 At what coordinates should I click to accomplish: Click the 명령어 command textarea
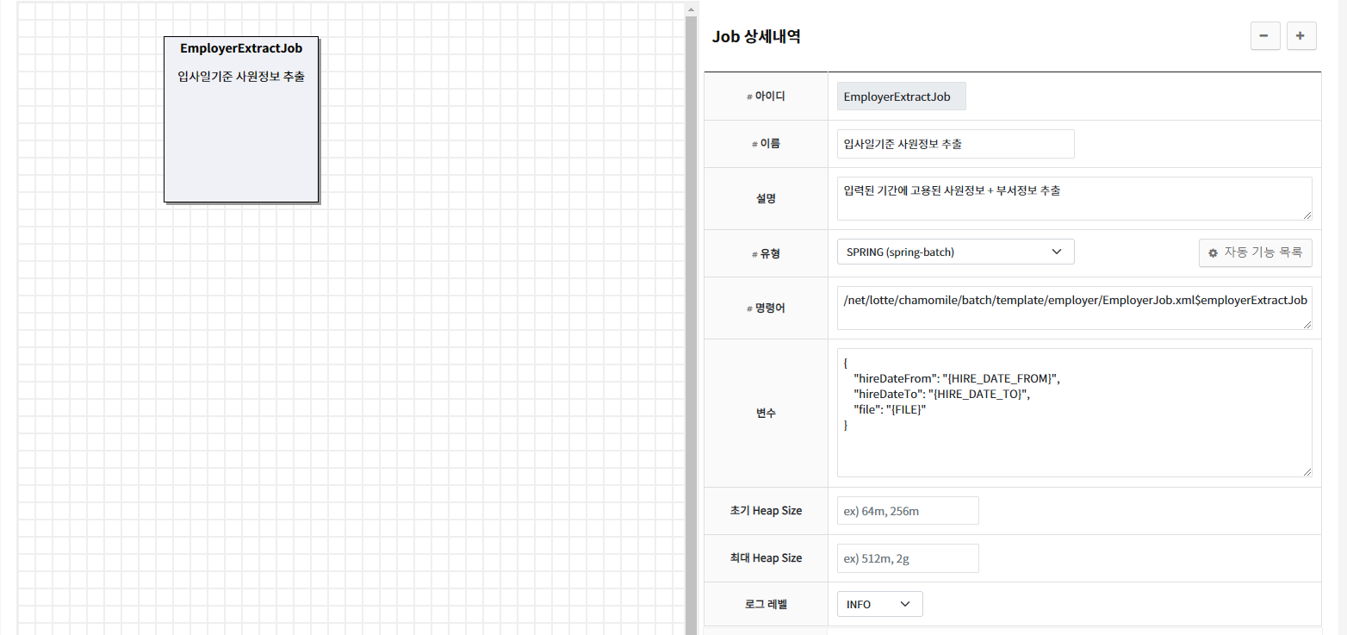tap(1075, 308)
